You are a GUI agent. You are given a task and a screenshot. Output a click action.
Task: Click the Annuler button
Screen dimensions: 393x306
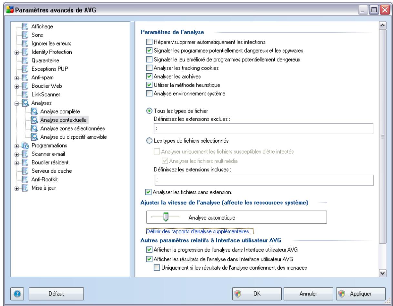[x=308, y=293]
